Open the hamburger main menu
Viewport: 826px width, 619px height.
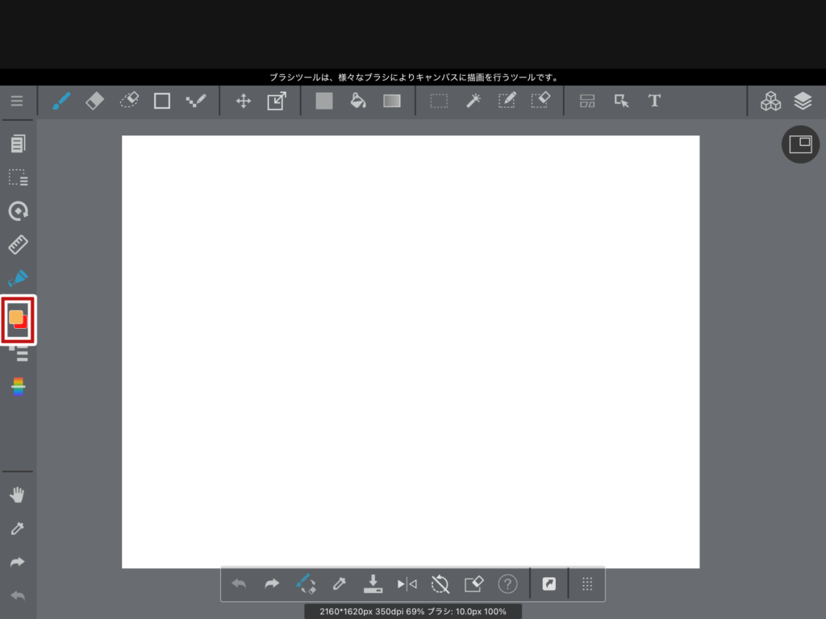[17, 102]
